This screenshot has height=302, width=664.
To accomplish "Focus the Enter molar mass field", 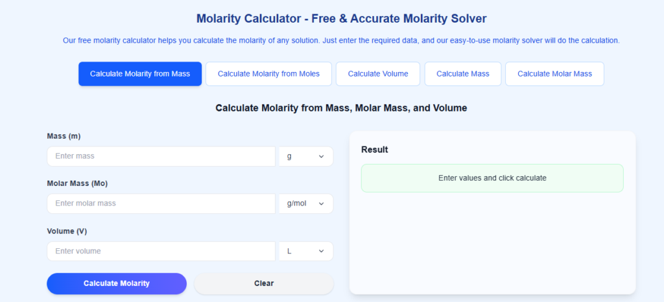I will pos(161,203).
